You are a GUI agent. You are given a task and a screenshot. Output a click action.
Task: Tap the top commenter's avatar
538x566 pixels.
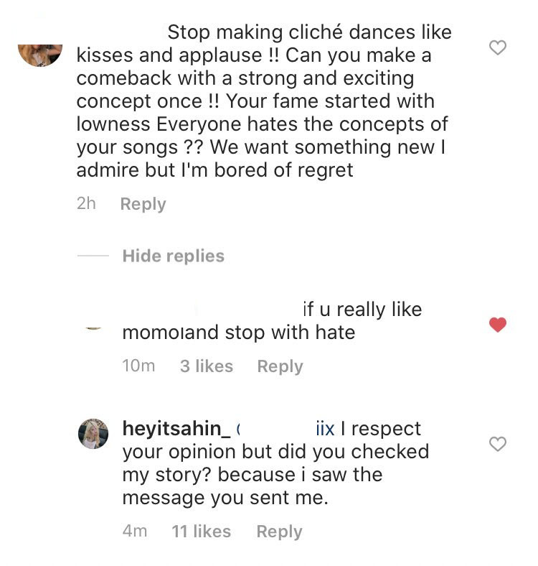[40, 55]
